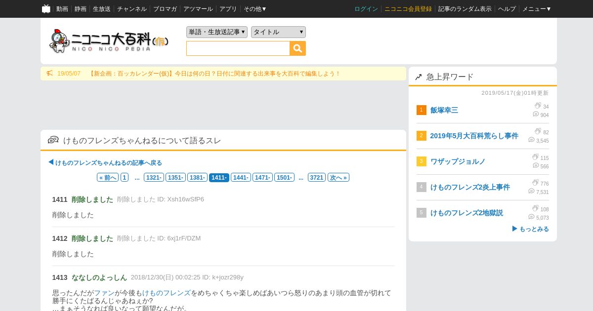Jump to pagination 1351-
The height and width of the screenshot is (311, 593).
(x=175, y=177)
